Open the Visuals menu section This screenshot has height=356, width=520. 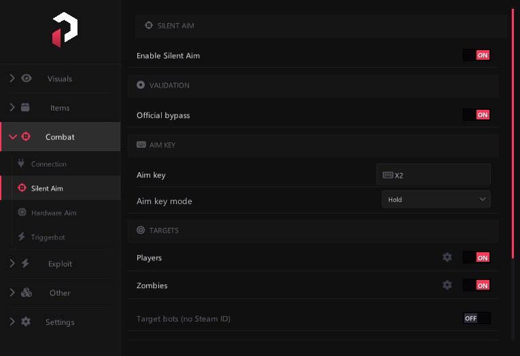point(60,79)
